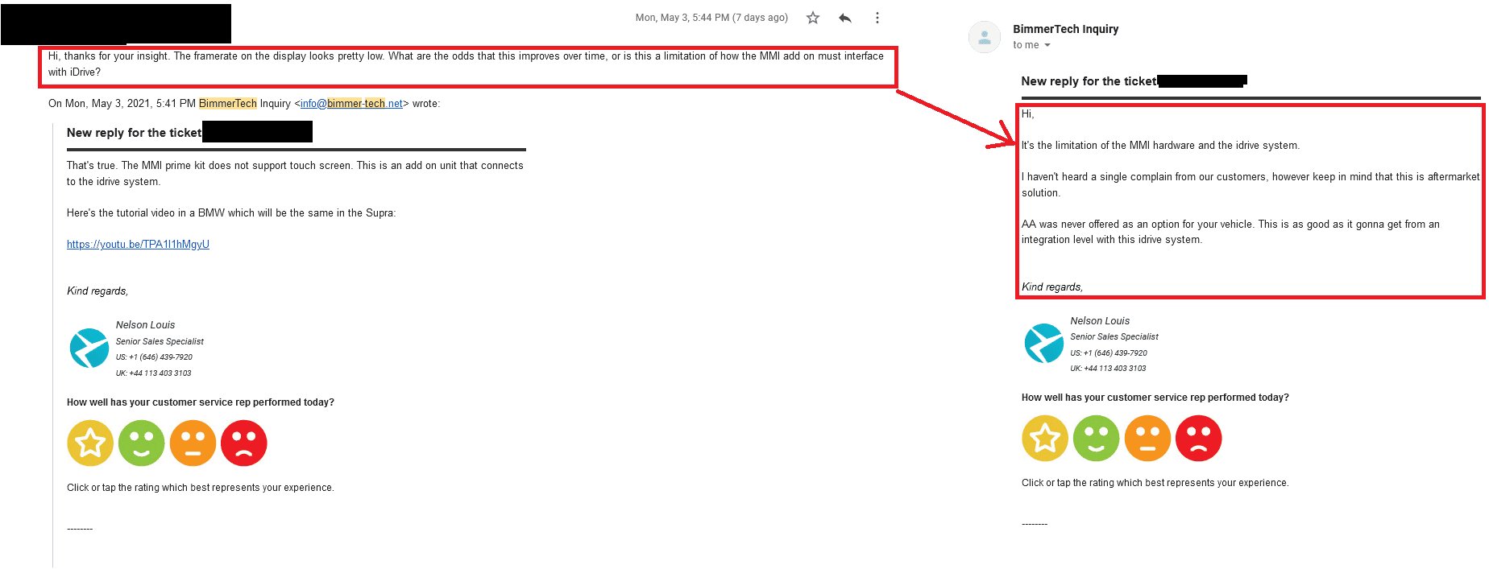Viewport: 1489px width, 569px height.
Task: Click the star rating icon in right email
Action: 1045,439
